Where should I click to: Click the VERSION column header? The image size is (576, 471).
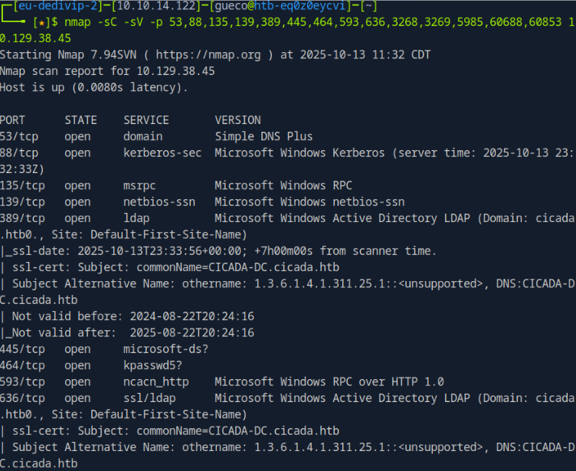point(237,120)
